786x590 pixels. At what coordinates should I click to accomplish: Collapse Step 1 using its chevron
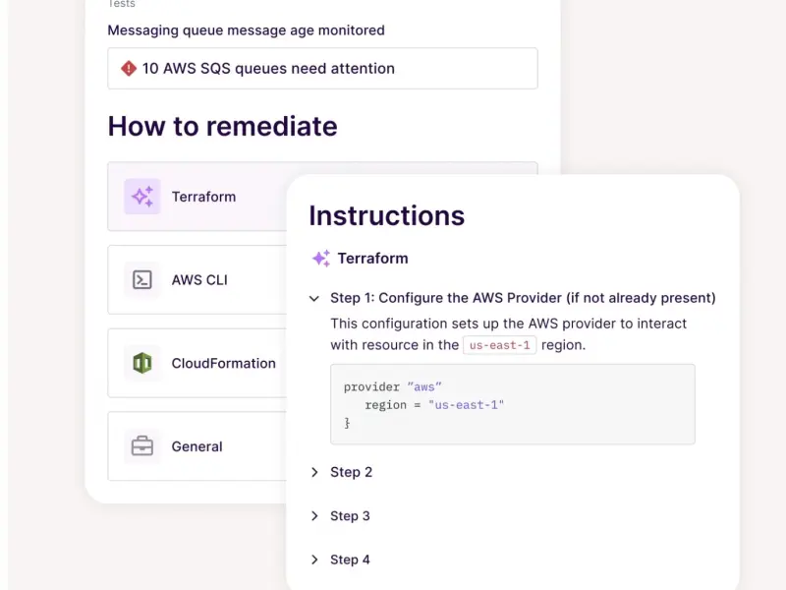pyautogui.click(x=314, y=298)
